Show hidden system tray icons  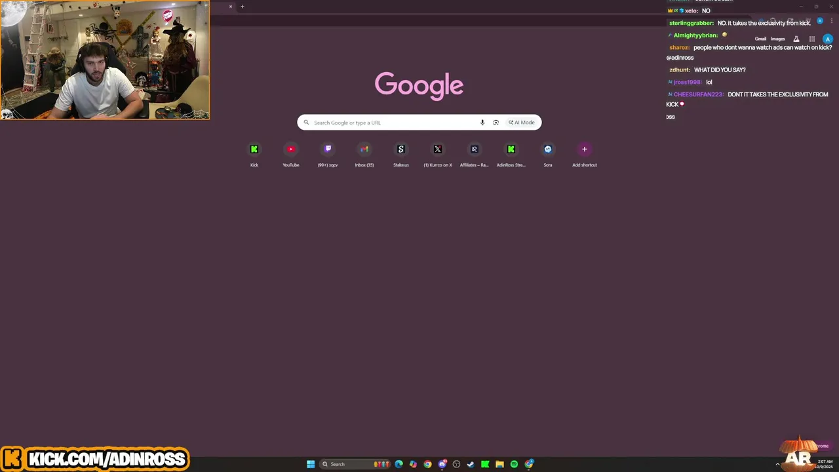pyautogui.click(x=777, y=464)
